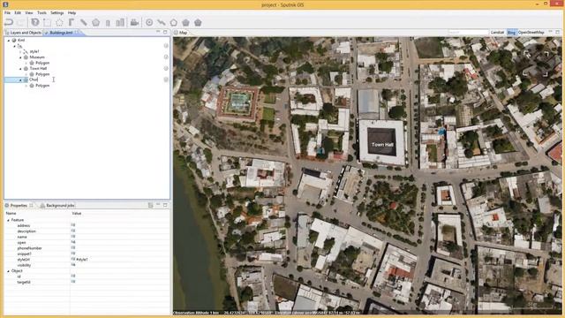Click the visibility property row
This screenshot has height=318, width=565.
87,265
